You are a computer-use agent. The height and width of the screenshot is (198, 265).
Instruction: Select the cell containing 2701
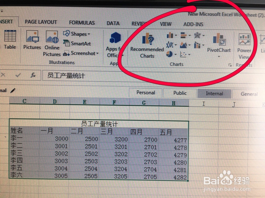(144, 147)
